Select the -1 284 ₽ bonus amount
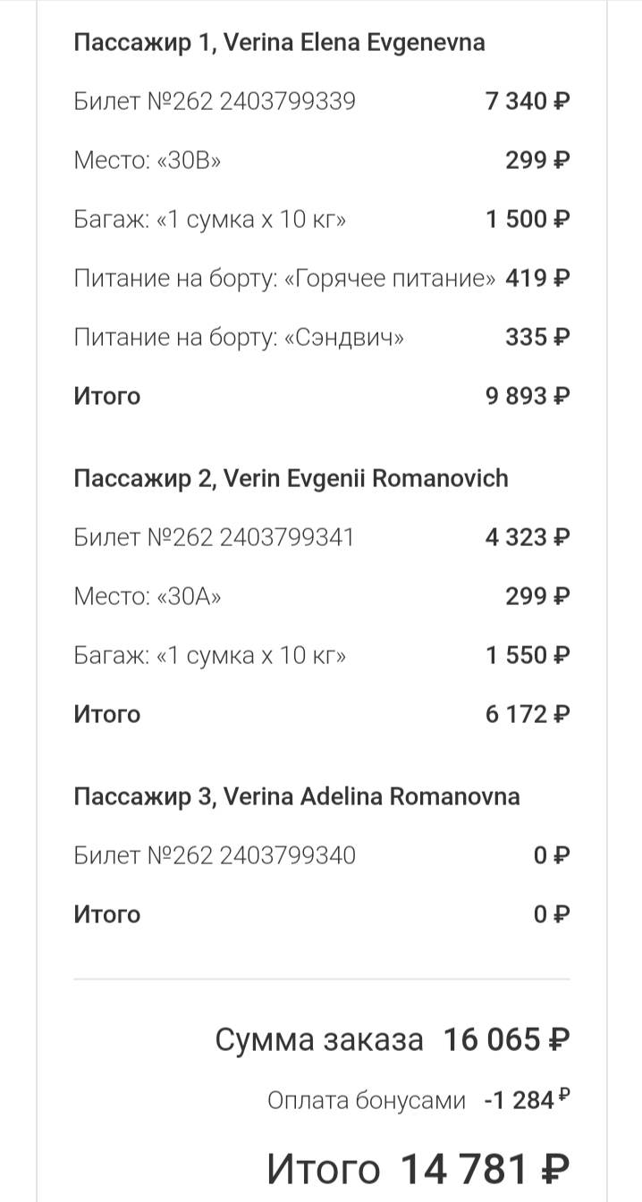642x1202 pixels. [527, 1100]
